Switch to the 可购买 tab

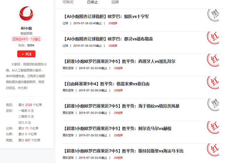tap(68, 2)
